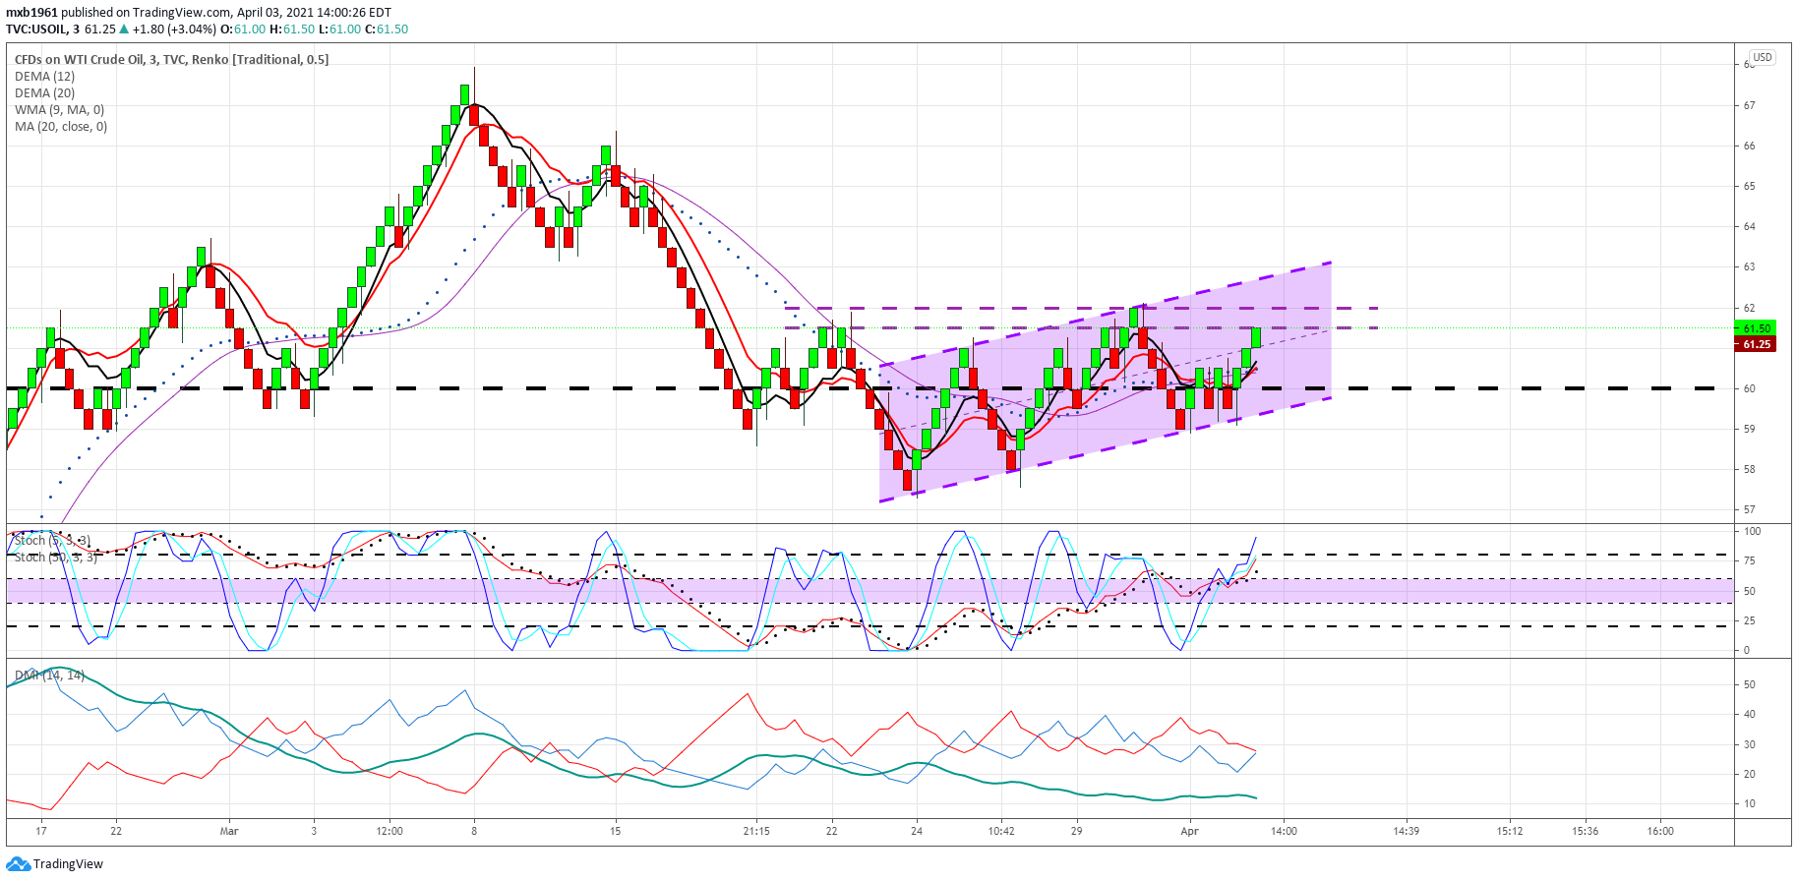Click the 15:36 label on time axis
Image resolution: width=1798 pixels, height=882 pixels.
[x=1585, y=831]
